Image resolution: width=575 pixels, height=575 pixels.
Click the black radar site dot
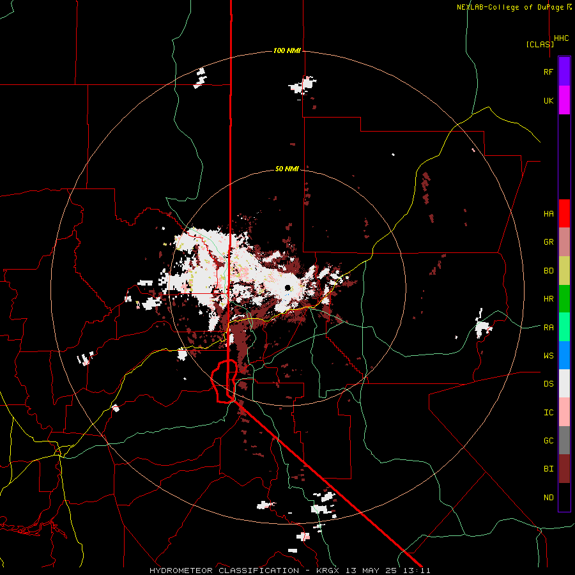click(x=287, y=287)
